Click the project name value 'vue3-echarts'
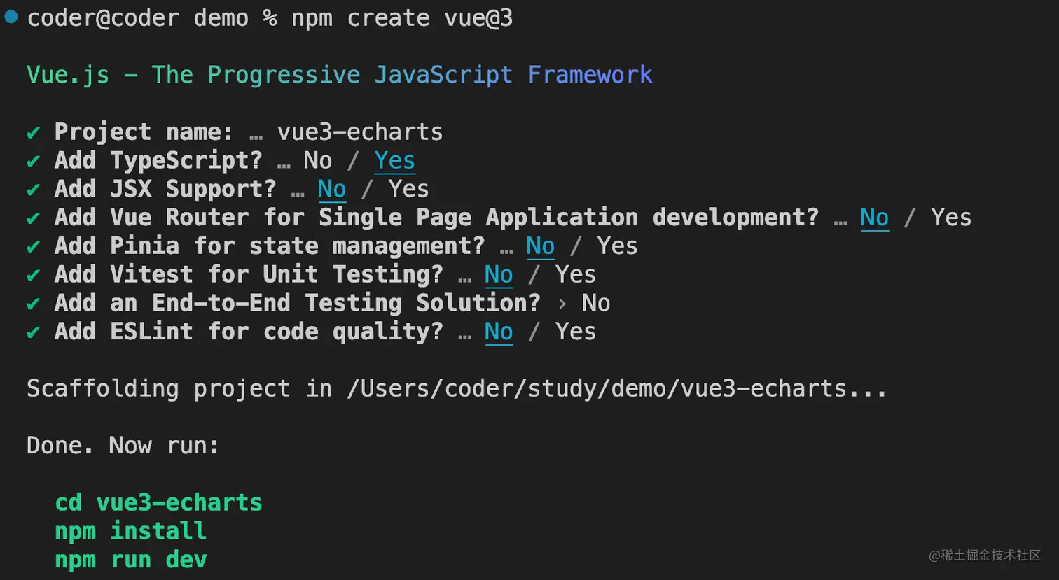 pyautogui.click(x=360, y=132)
